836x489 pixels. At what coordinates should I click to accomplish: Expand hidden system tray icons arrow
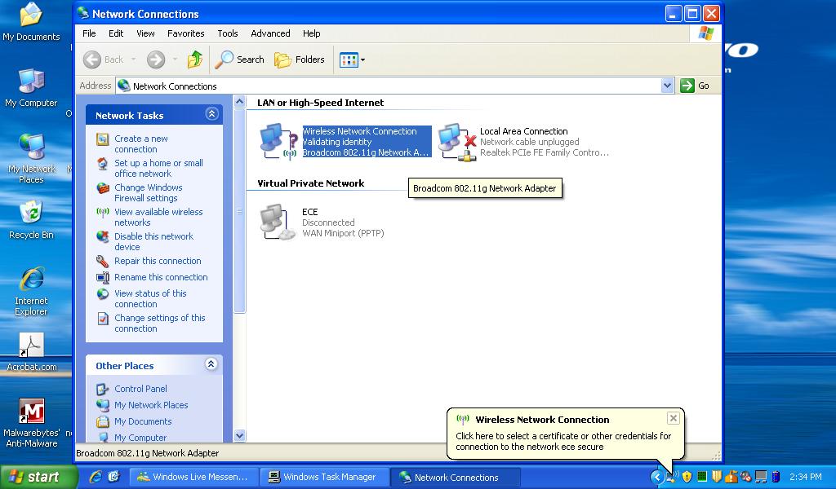[657, 477]
